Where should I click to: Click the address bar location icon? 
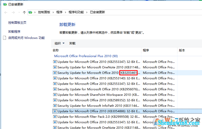(30, 12)
